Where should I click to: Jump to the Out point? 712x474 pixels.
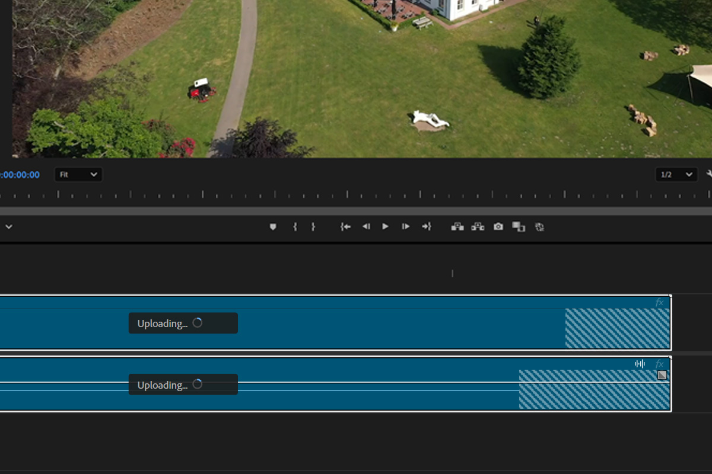pos(426,226)
